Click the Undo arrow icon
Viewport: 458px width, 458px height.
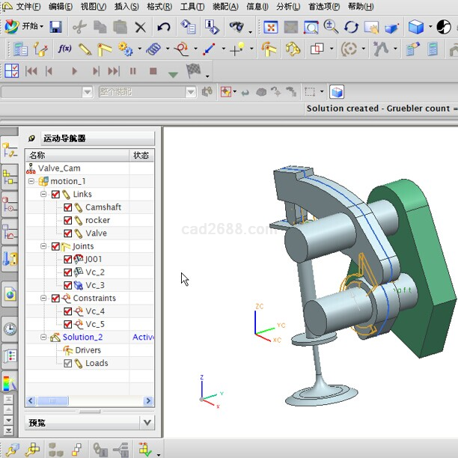point(163,27)
